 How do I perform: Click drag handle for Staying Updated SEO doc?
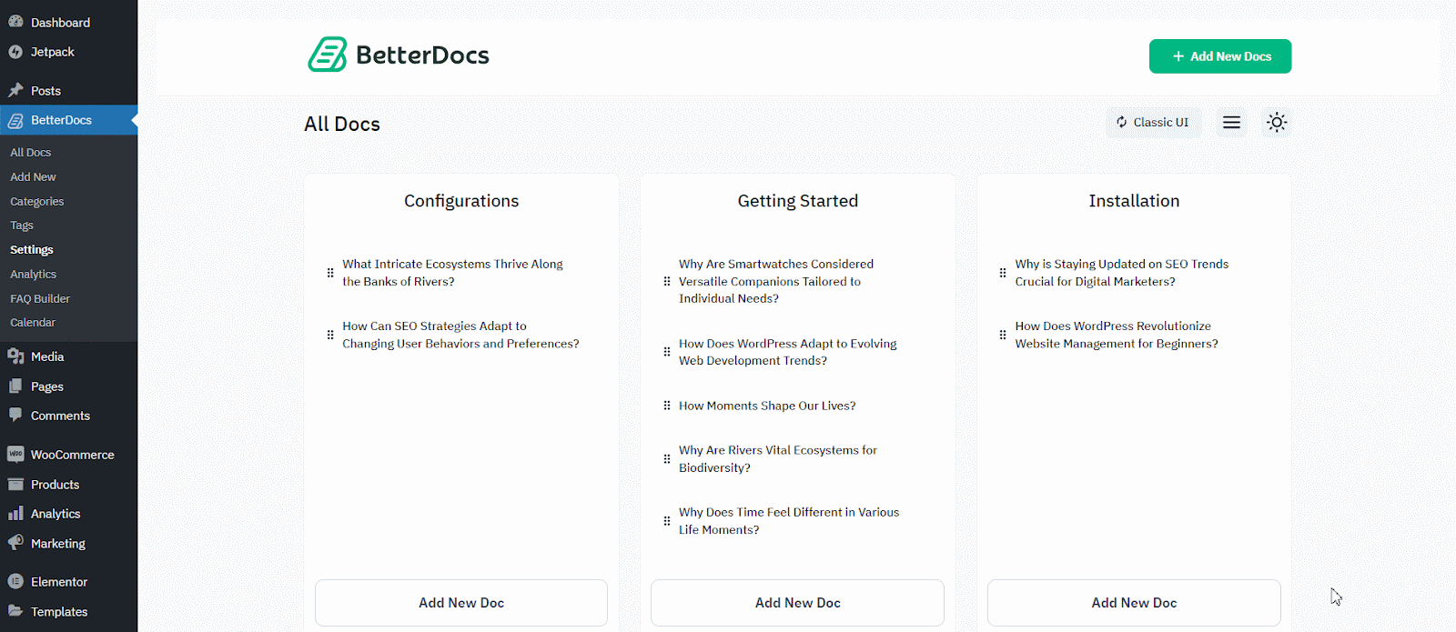click(x=1003, y=273)
